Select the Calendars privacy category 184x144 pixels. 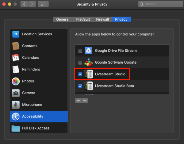[x=39, y=58]
